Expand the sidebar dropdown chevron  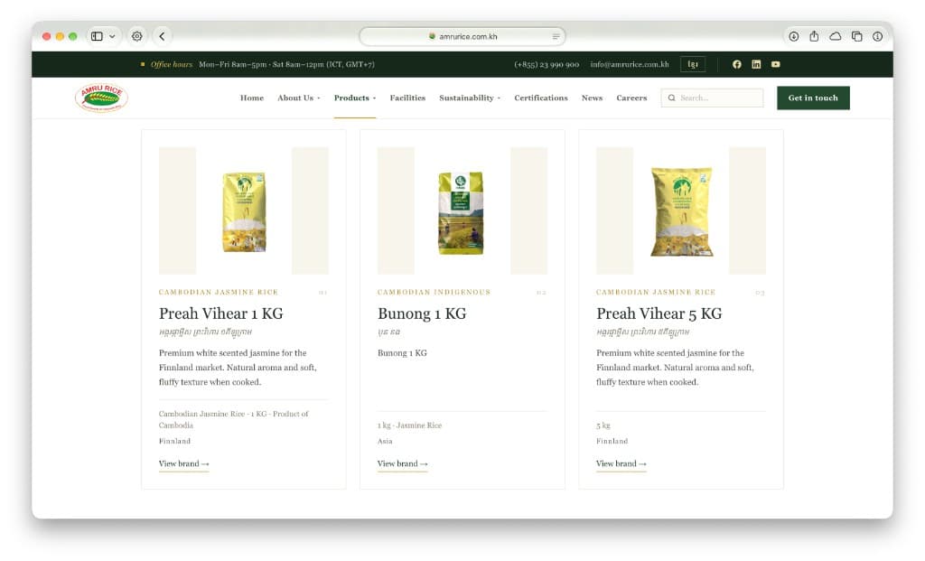112,36
